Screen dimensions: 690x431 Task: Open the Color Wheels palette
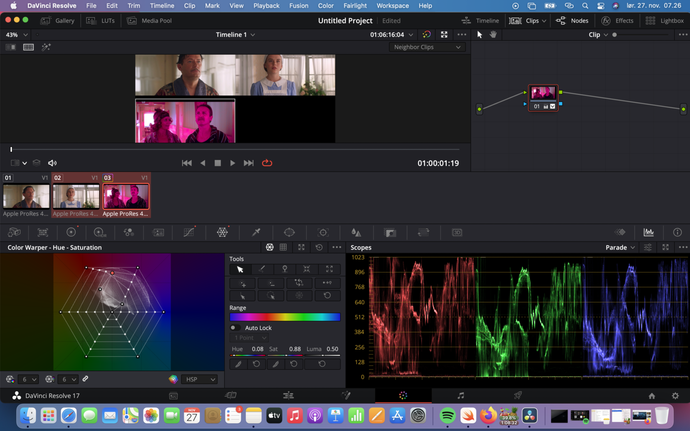pos(71,232)
